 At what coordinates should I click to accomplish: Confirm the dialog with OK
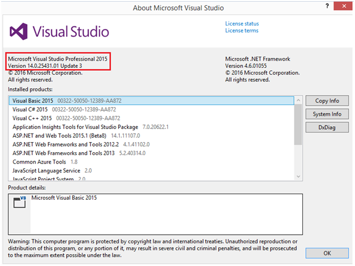click(327, 253)
